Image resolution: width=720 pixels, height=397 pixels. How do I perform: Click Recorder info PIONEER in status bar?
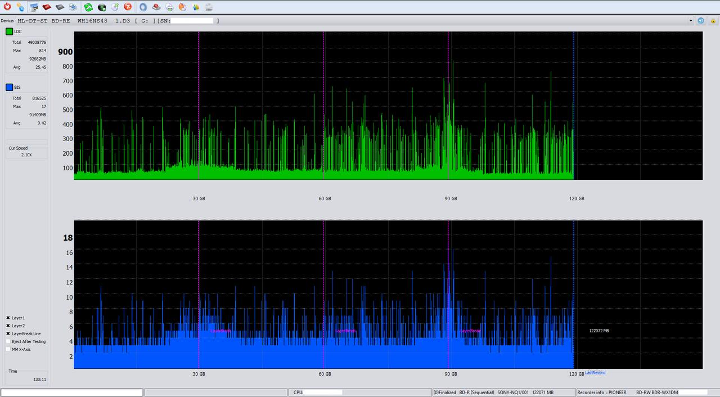pyautogui.click(x=602, y=393)
